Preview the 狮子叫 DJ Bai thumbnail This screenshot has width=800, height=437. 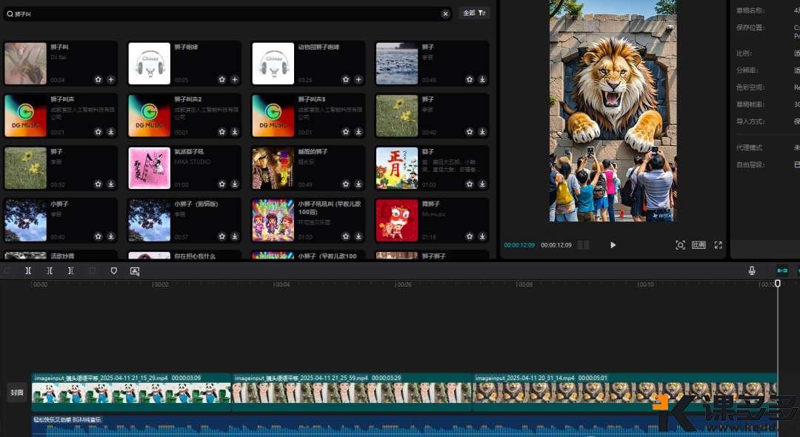point(25,64)
